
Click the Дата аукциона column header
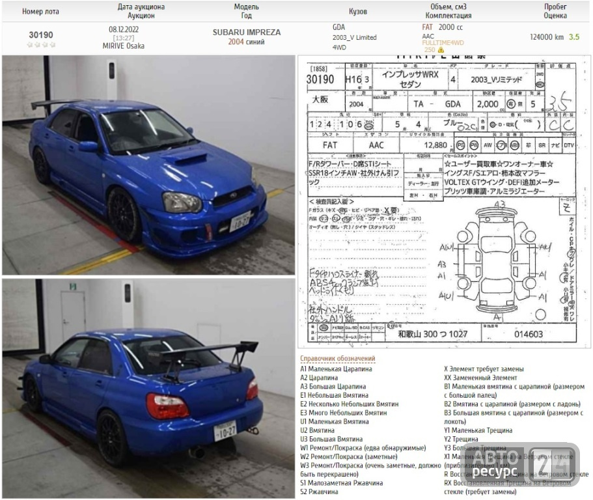click(x=141, y=7)
